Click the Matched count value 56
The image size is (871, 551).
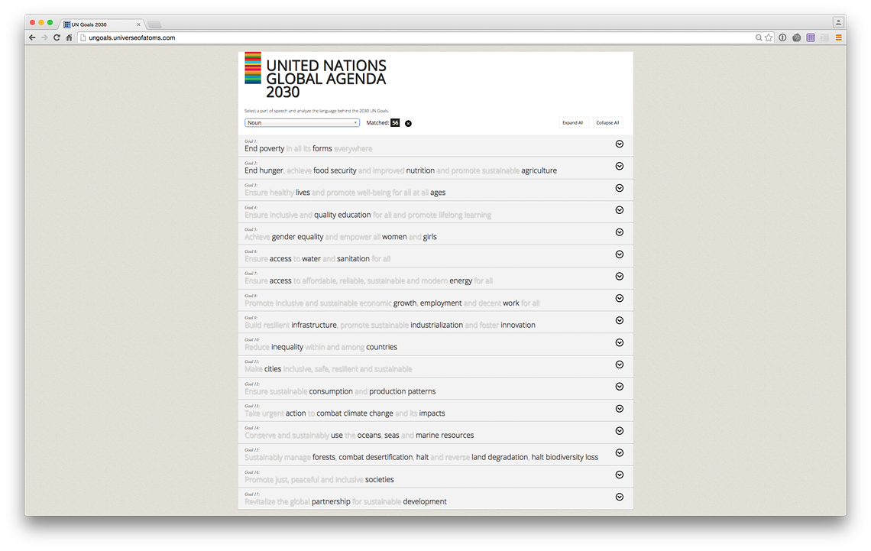395,123
